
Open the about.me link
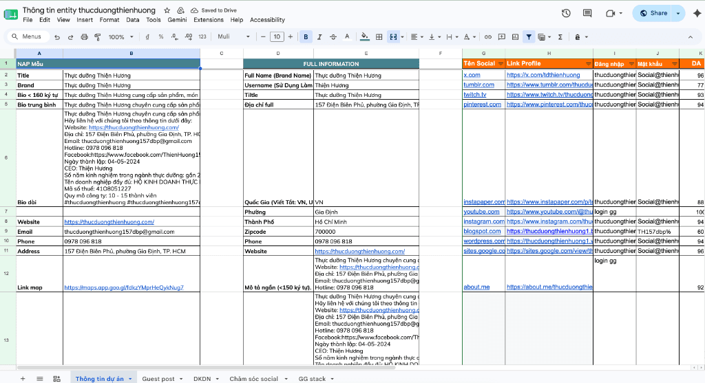476,287
